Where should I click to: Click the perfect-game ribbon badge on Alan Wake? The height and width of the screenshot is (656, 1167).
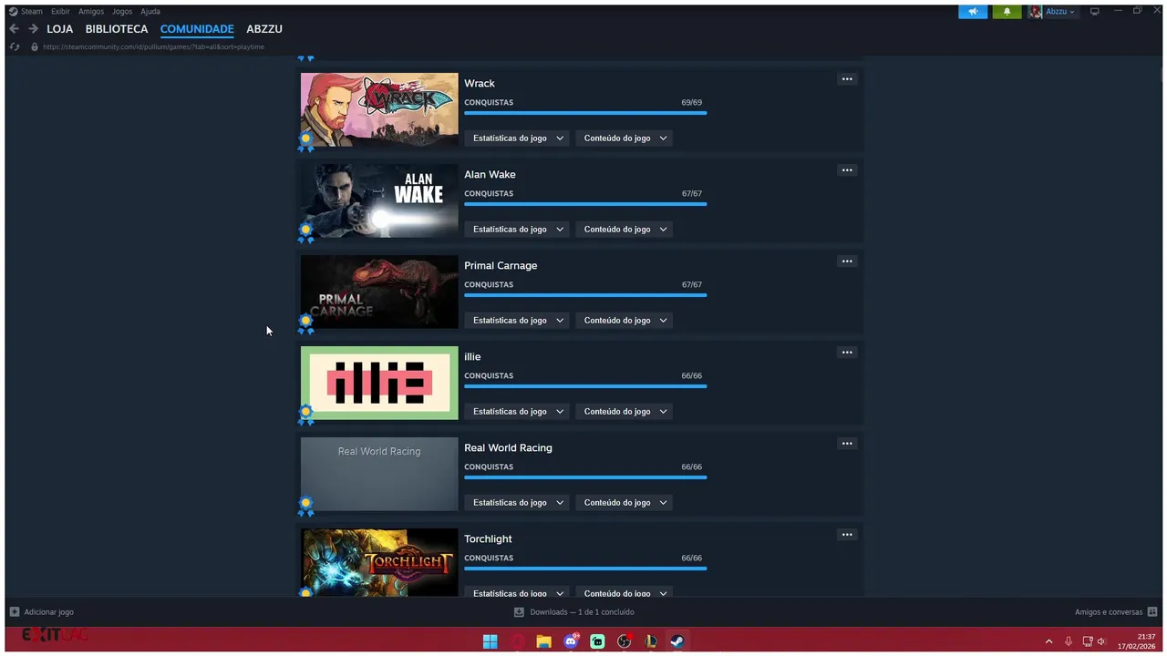click(x=305, y=232)
